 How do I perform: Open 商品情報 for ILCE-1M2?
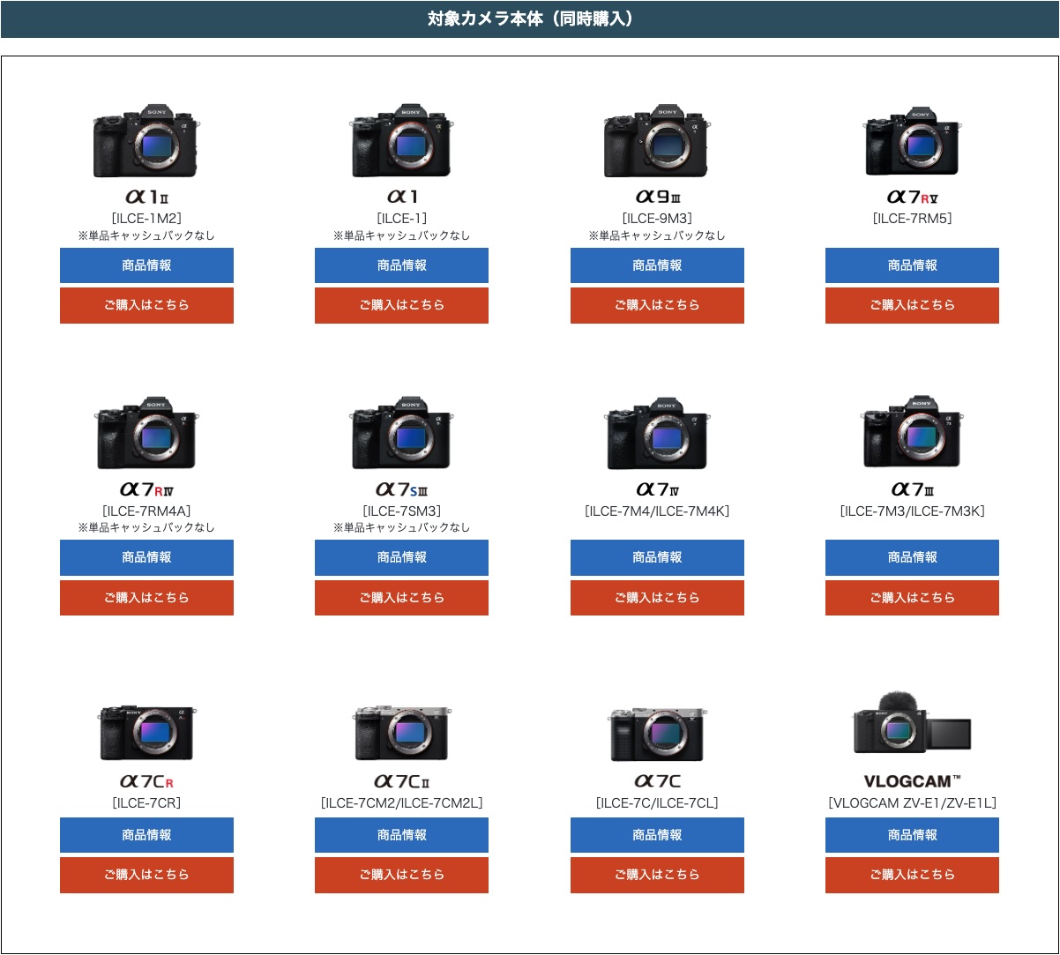pyautogui.click(x=146, y=265)
